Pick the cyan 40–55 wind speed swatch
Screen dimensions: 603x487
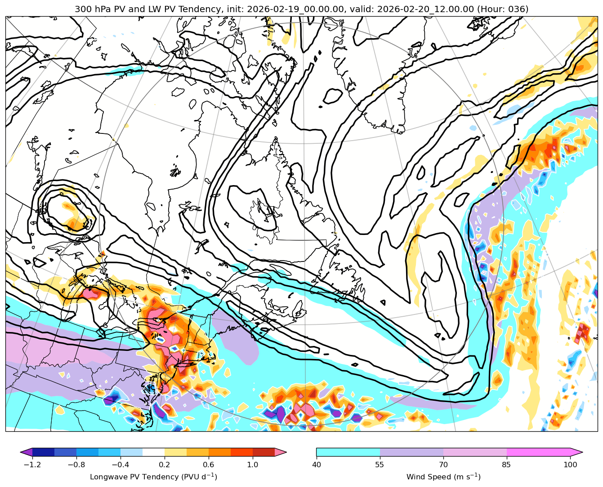pyautogui.click(x=348, y=452)
